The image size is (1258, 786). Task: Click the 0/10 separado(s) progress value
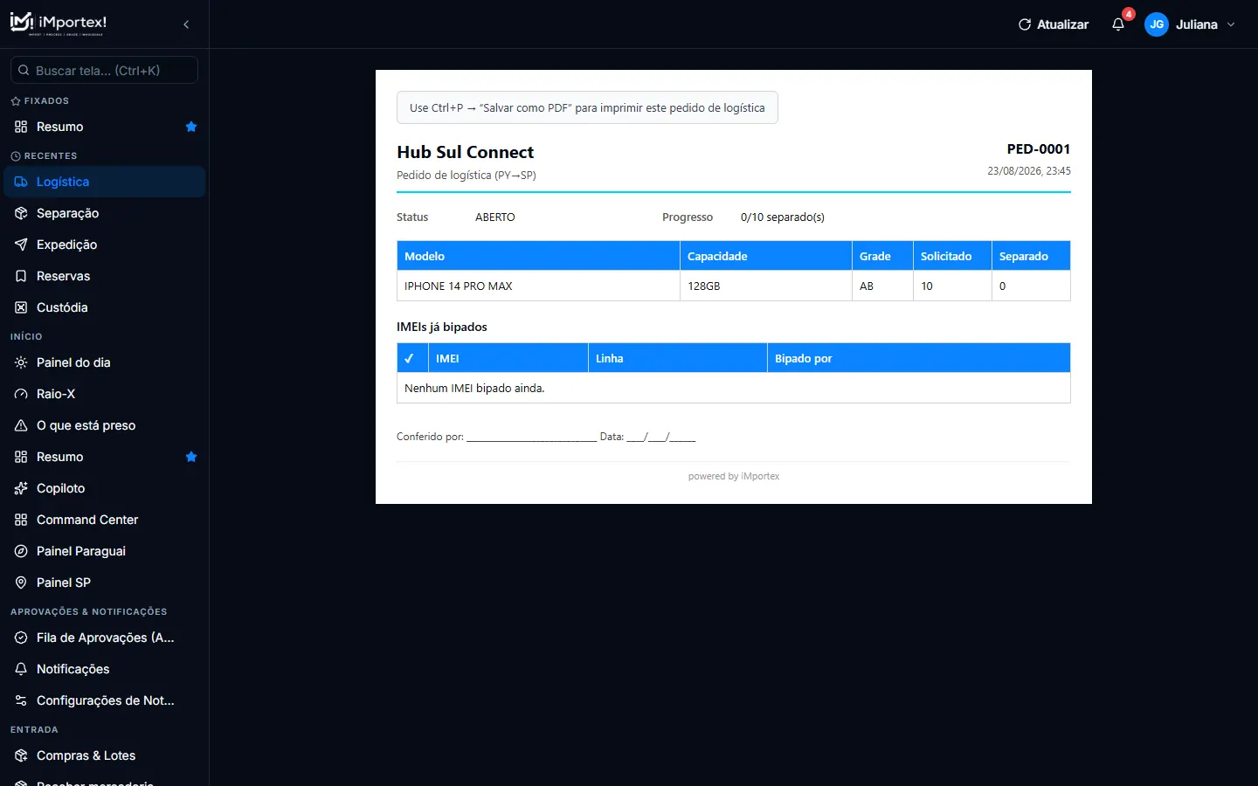[783, 217]
